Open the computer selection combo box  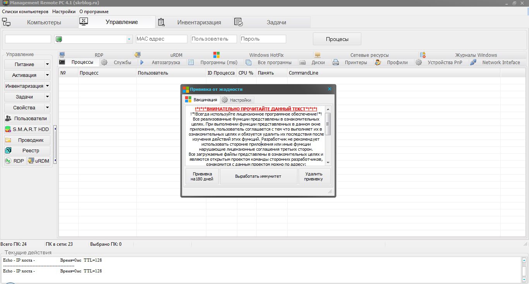(93, 39)
